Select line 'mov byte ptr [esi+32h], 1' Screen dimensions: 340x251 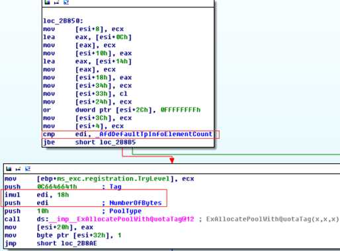(63, 235)
